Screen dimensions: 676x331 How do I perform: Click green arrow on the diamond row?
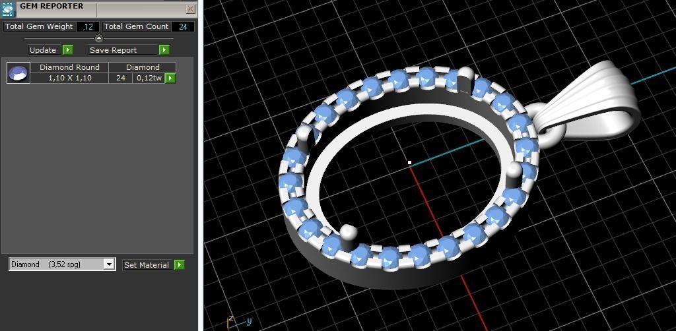coord(171,78)
